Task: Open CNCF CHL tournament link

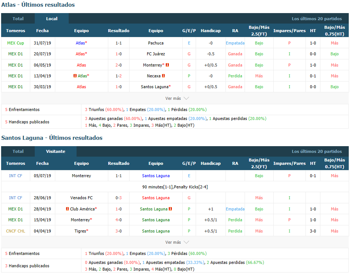Action: coord(15,231)
